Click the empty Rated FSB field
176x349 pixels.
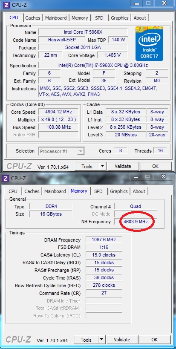pos(58,135)
